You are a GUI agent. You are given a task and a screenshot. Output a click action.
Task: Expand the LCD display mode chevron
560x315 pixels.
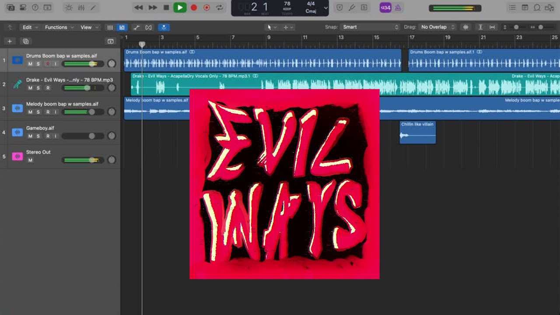(x=325, y=8)
